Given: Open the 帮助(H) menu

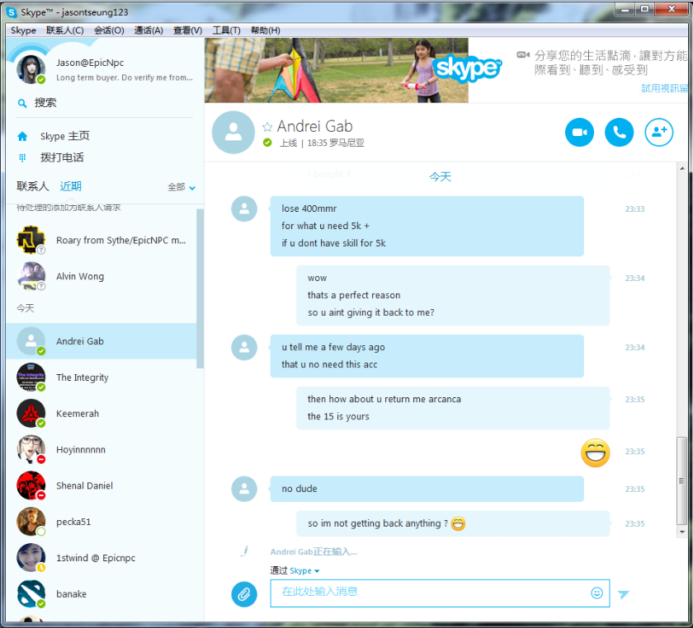Looking at the screenshot, I should 265,30.
